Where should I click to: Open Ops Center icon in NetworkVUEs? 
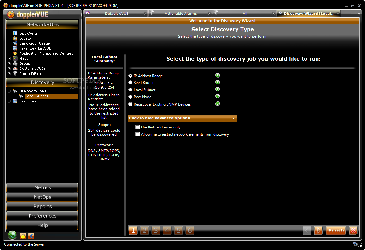(x=15, y=33)
